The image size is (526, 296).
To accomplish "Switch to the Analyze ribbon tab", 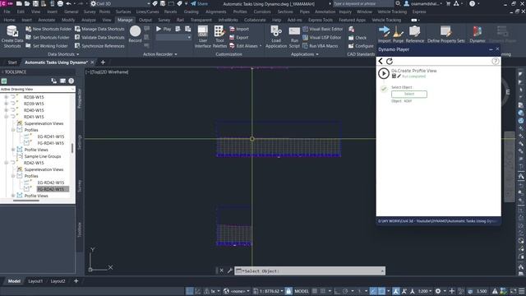I will [x=88, y=20].
